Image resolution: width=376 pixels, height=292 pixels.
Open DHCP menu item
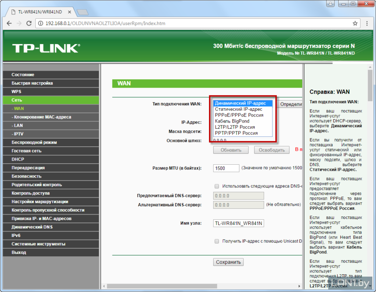tap(51, 159)
